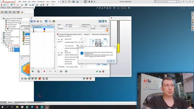This screenshot has width=194, height=109.
Task: Click the Монтаж >> button
Action: [x=104, y=26]
